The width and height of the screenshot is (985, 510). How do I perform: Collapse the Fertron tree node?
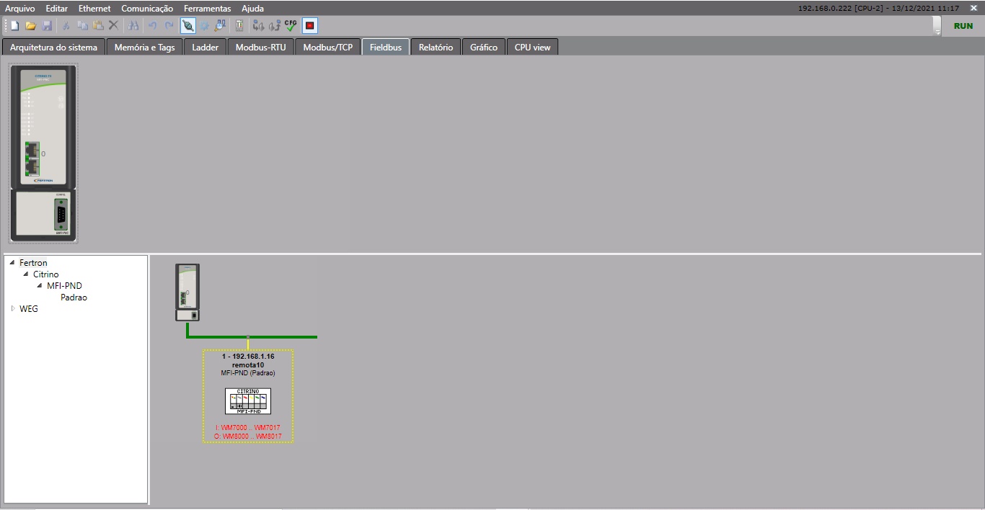pyautogui.click(x=12, y=263)
